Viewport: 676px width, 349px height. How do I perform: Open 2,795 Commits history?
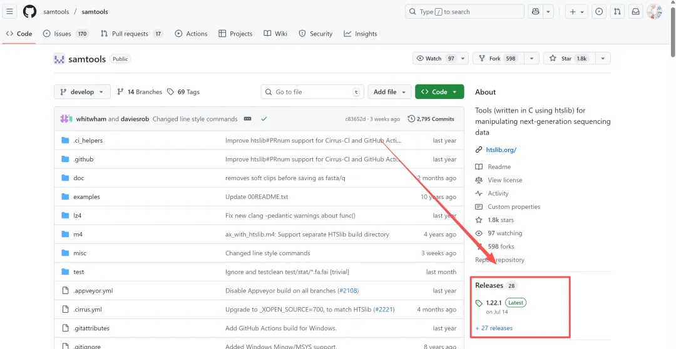click(x=431, y=119)
